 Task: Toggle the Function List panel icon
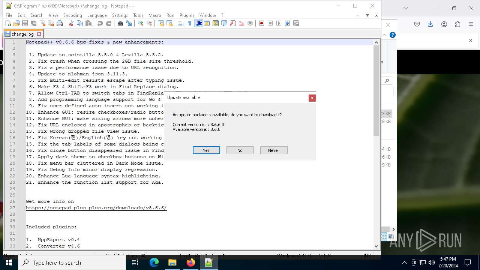click(233, 23)
